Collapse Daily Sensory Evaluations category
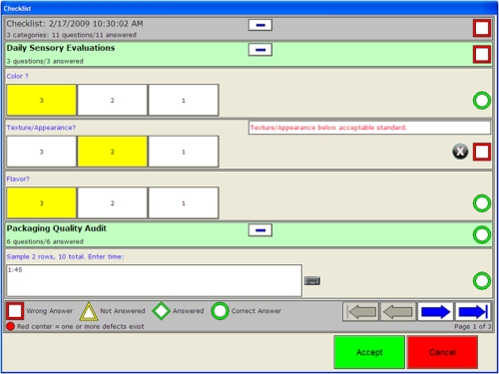Viewport: 499px width, 374px height. [x=260, y=50]
